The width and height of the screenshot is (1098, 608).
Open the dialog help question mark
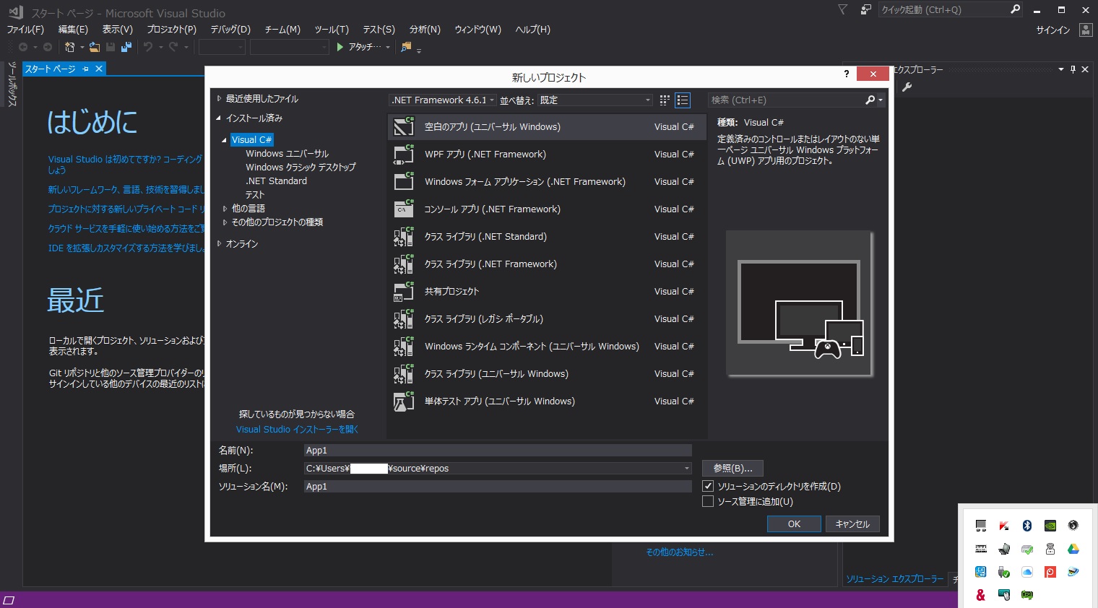(847, 74)
